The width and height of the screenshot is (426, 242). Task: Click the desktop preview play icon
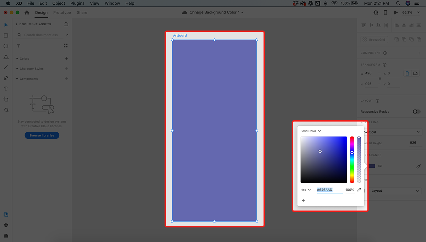(396, 12)
